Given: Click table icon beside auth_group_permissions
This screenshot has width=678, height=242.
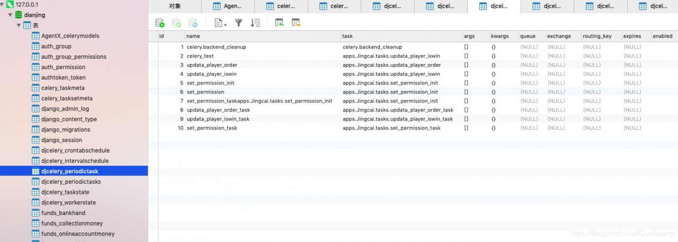Looking at the screenshot, I should click(x=35, y=57).
